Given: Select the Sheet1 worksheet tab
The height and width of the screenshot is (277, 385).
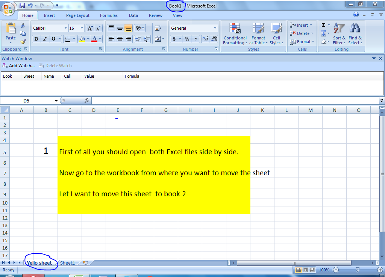Looking at the screenshot, I should 68,263.
